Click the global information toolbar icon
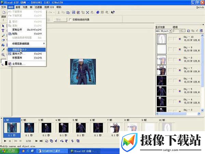205x154 pixels. pos(78,12)
